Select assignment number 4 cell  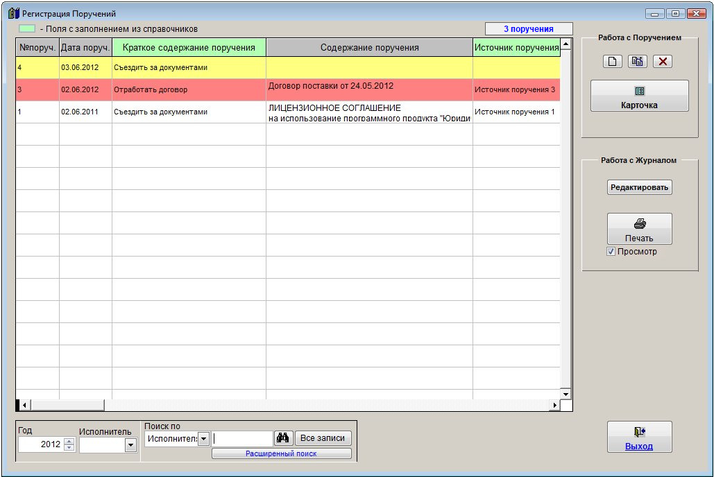37,67
